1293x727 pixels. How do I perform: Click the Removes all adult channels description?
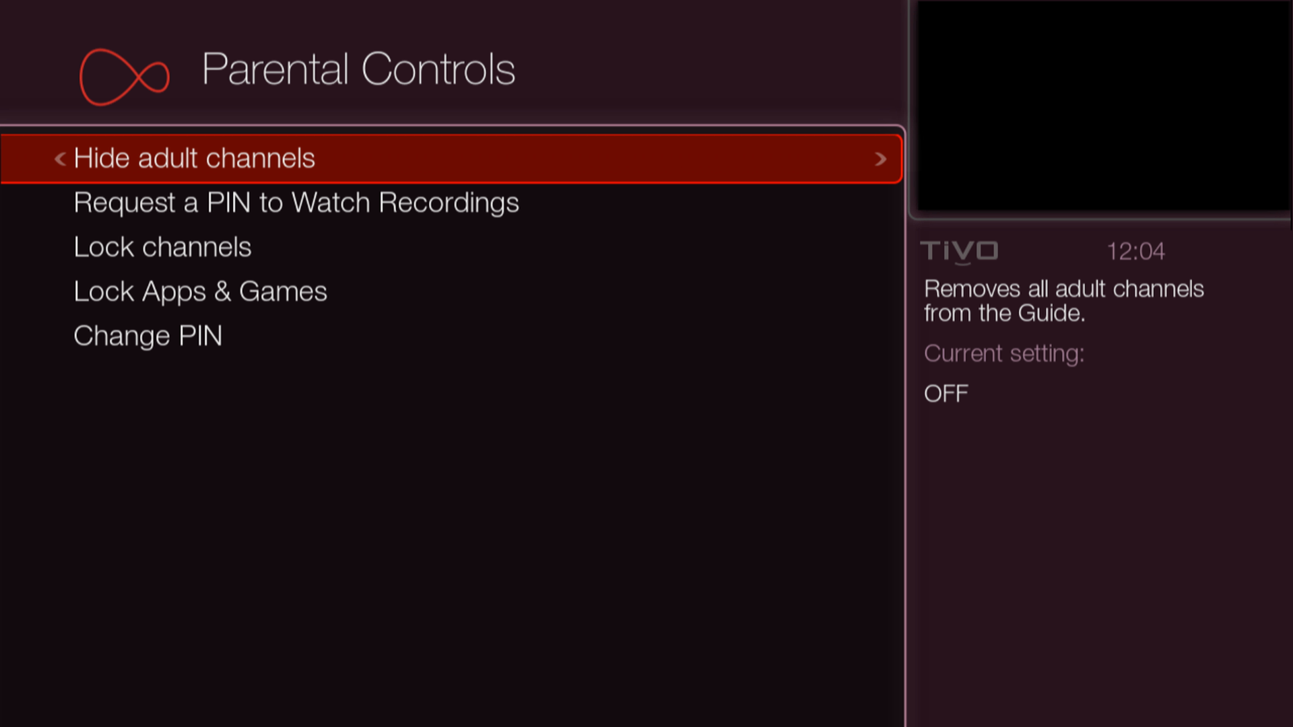[x=1063, y=301]
